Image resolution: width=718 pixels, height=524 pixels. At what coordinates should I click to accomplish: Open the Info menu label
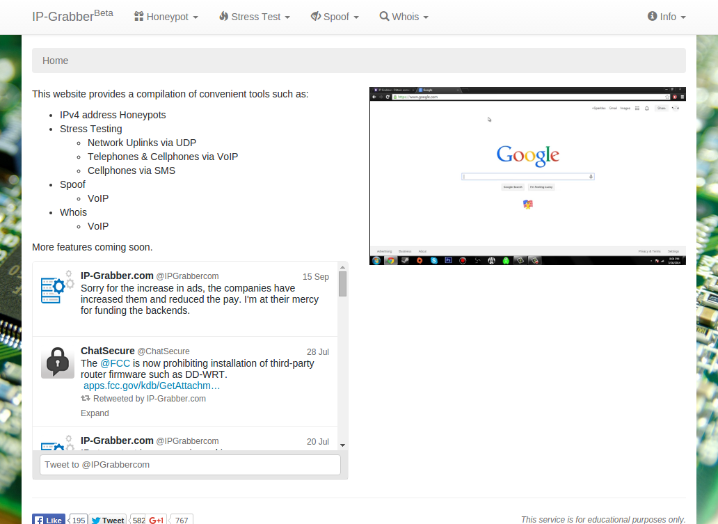point(668,17)
